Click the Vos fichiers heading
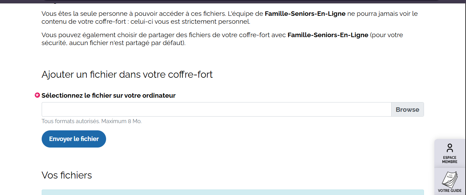This screenshot has height=195, width=466. pos(67,175)
